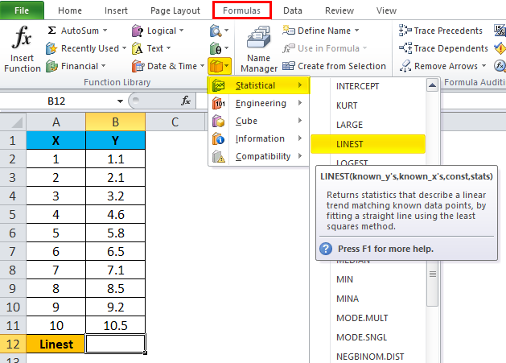Viewport: 506px width, 363px height.
Task: Click the Define Name tag icon
Action: (289, 31)
